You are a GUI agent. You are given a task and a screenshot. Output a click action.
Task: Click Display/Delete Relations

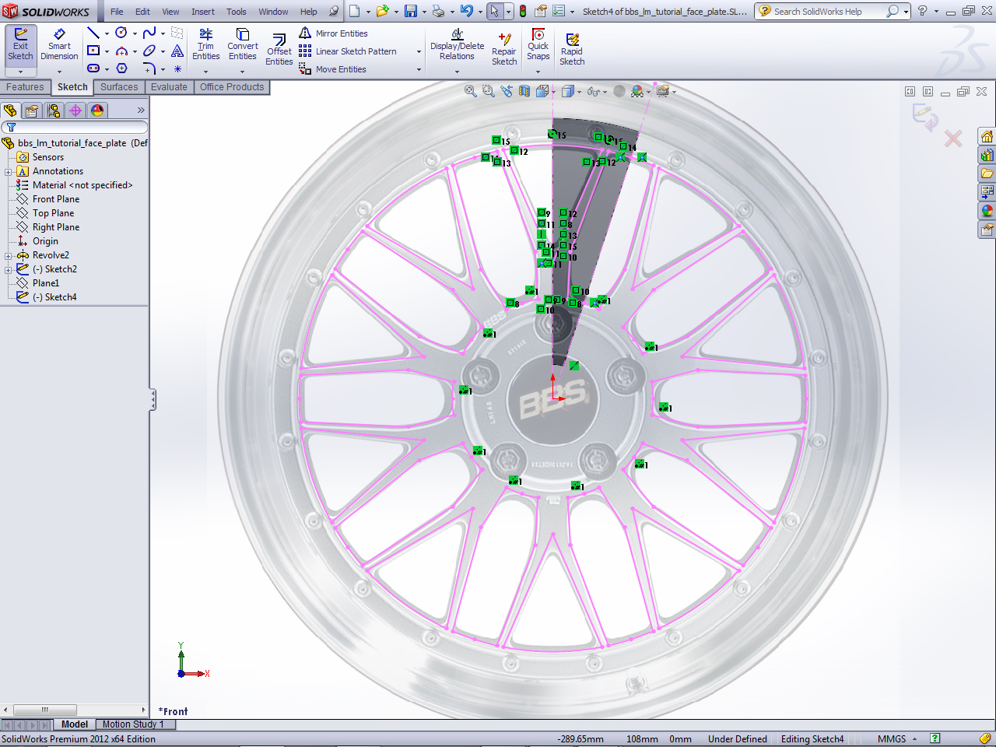point(457,47)
